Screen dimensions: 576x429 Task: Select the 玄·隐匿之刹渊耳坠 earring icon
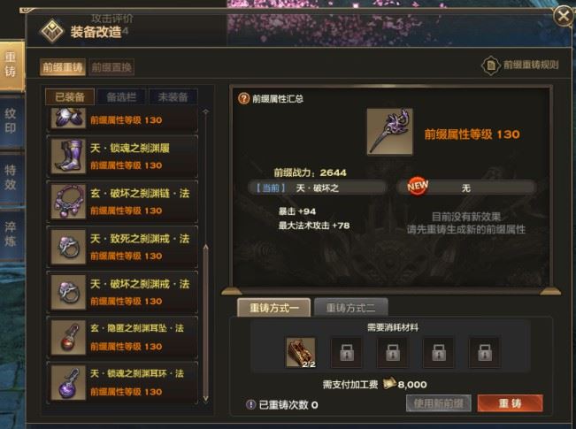pyautogui.click(x=68, y=337)
